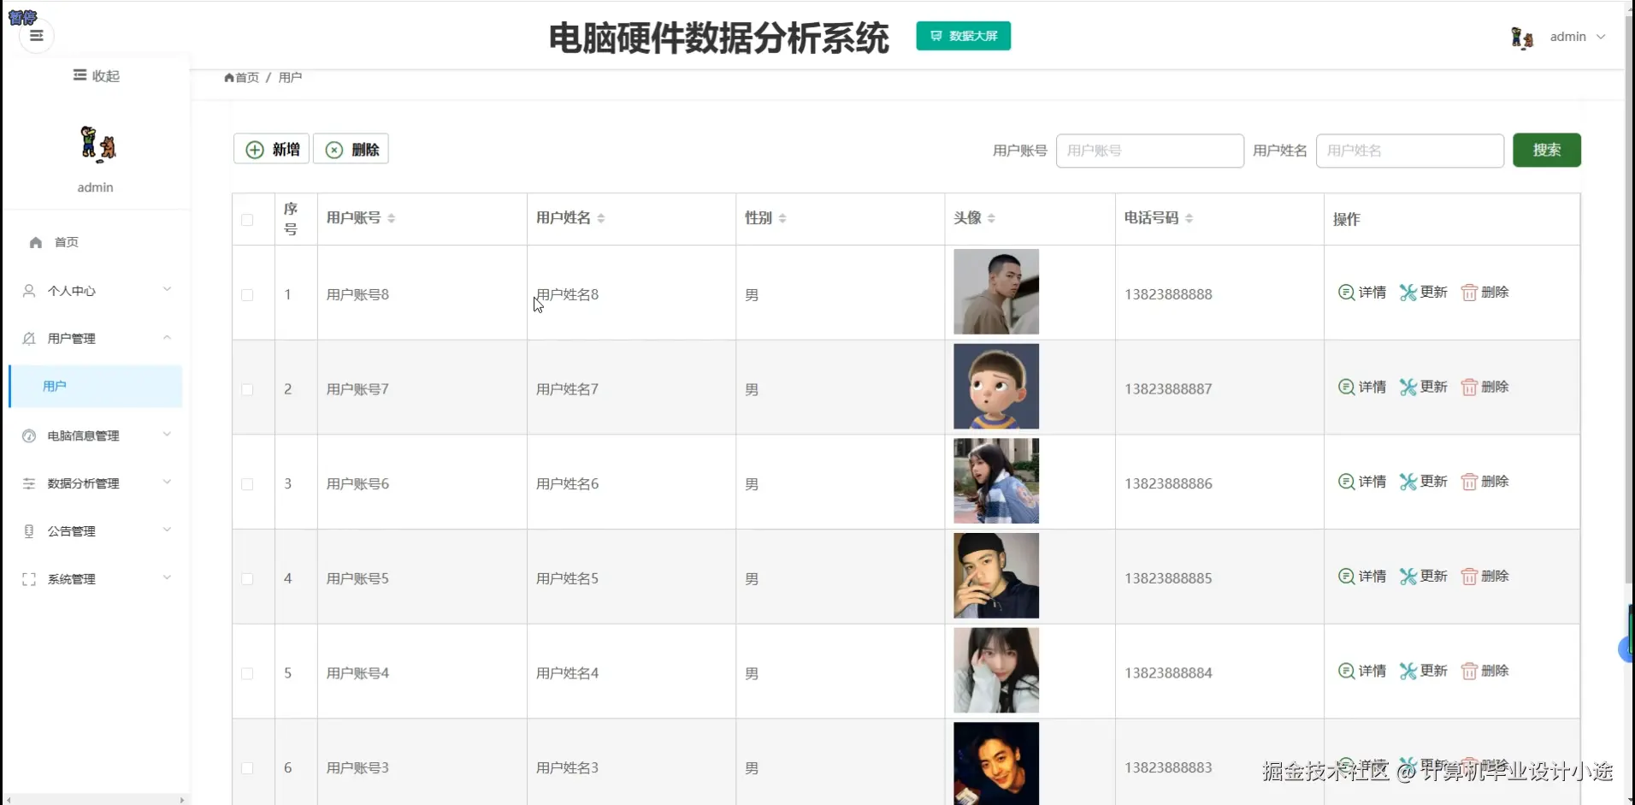Click the 个人中心 person icon in sidebar

pyautogui.click(x=29, y=290)
